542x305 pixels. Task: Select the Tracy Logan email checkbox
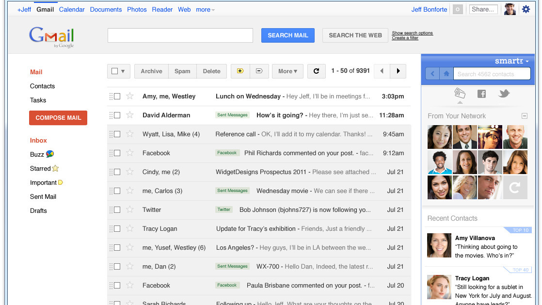pyautogui.click(x=117, y=229)
